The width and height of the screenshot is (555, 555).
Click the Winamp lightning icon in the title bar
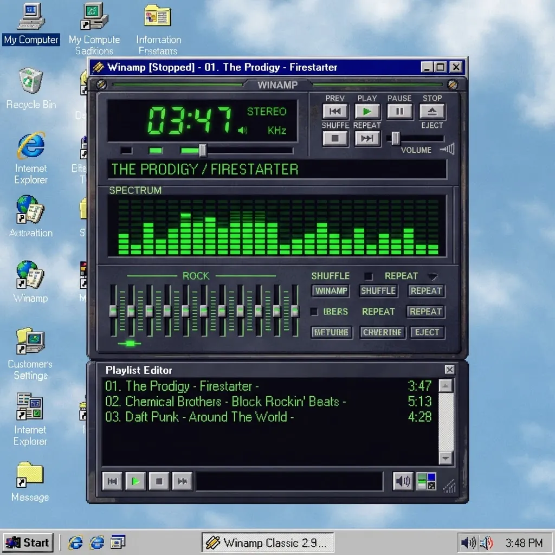tap(99, 67)
